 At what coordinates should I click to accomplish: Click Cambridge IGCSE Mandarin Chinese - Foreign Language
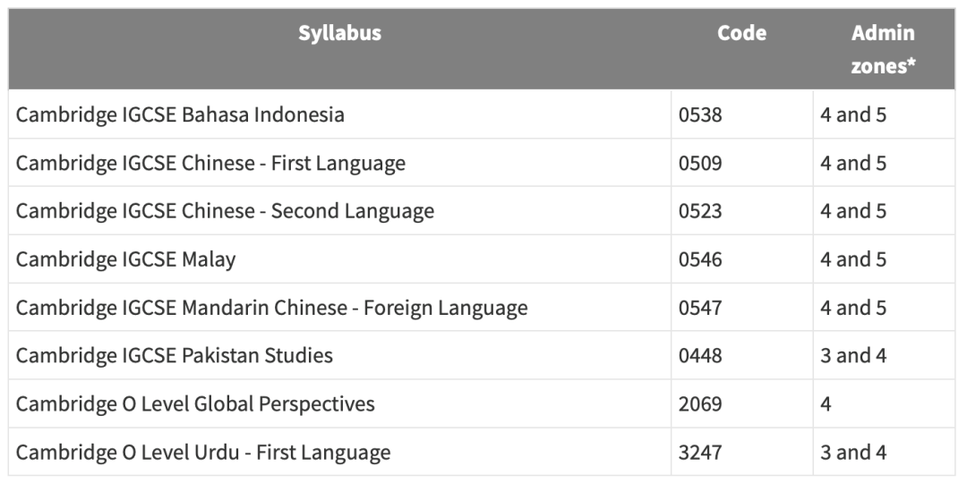point(271,309)
